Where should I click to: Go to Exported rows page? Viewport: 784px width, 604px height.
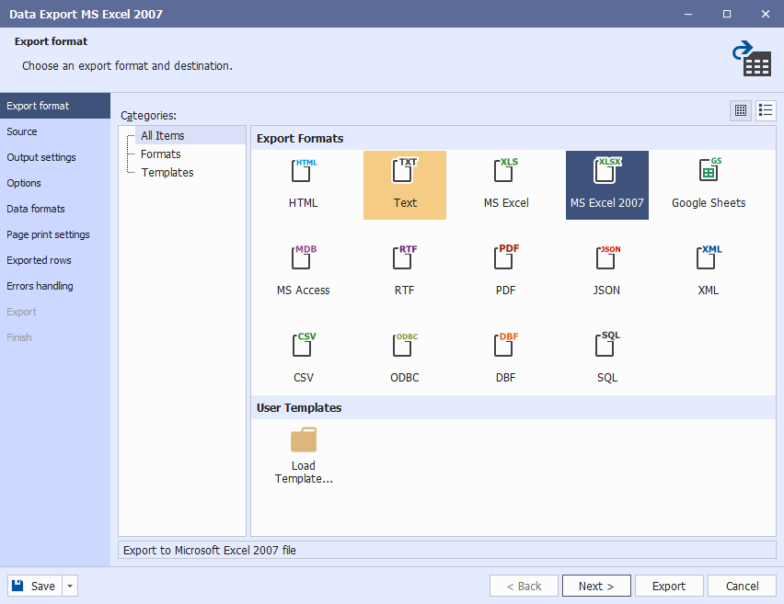[x=55, y=260]
